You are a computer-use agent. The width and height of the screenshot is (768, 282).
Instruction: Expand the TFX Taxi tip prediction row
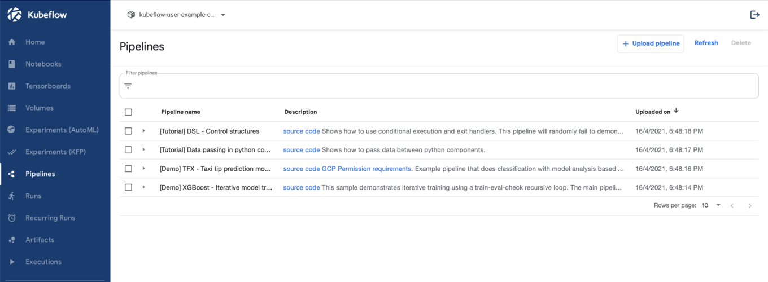click(x=143, y=169)
